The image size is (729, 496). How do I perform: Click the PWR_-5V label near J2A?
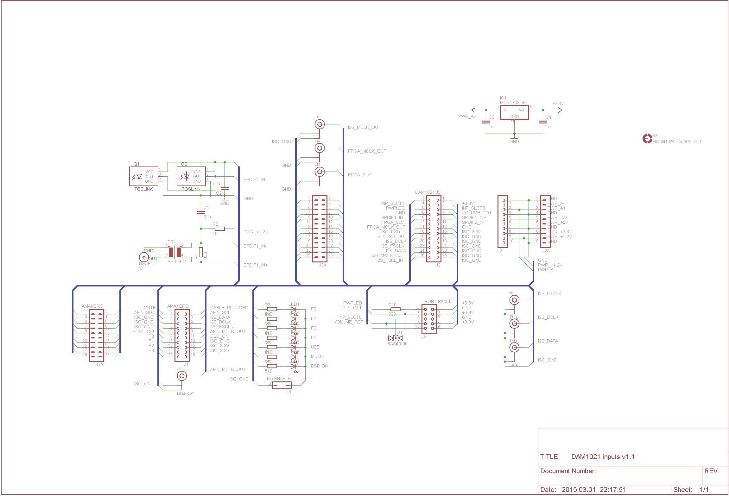pos(557,217)
